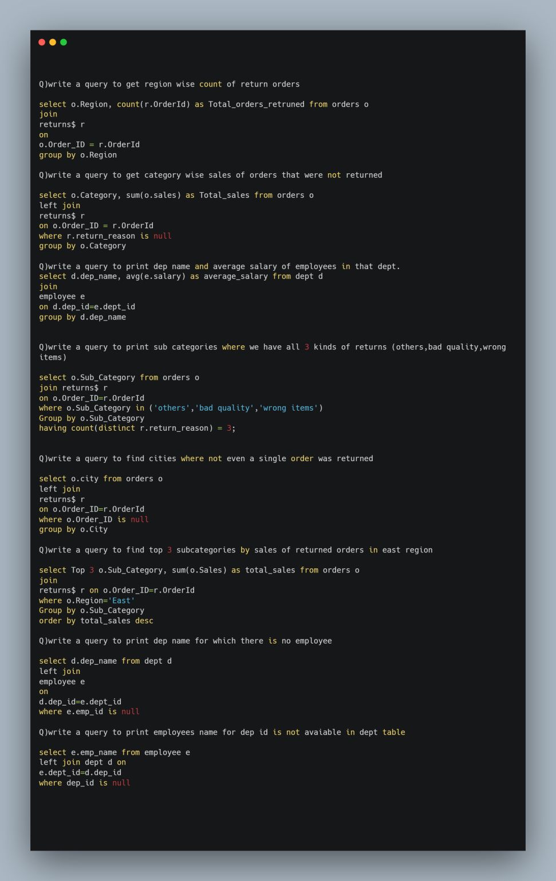Click the 'group by d.dep_name' line
The width and height of the screenshot is (556, 881).
(82, 317)
